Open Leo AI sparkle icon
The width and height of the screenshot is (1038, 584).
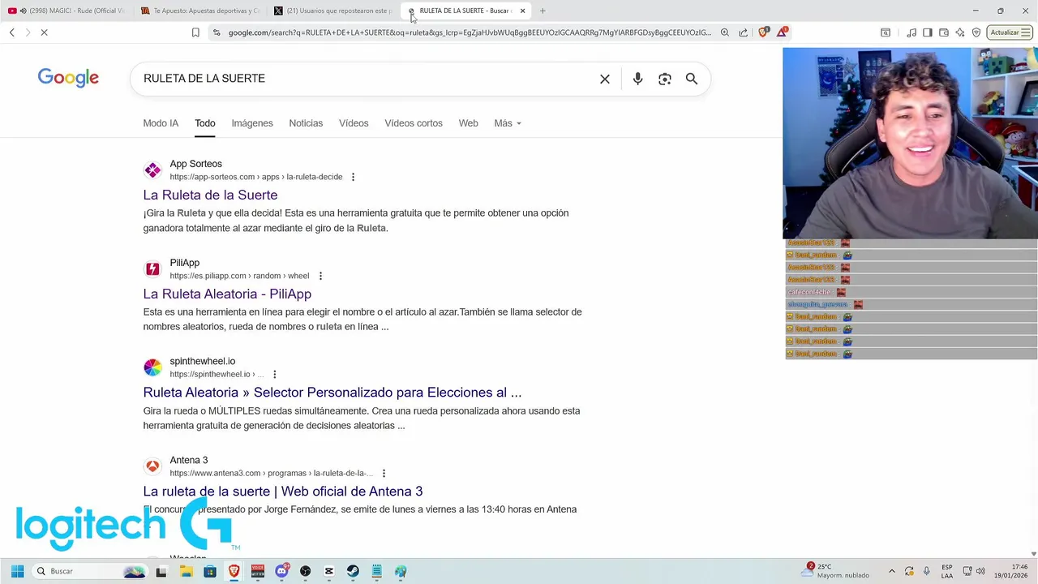[x=960, y=32]
